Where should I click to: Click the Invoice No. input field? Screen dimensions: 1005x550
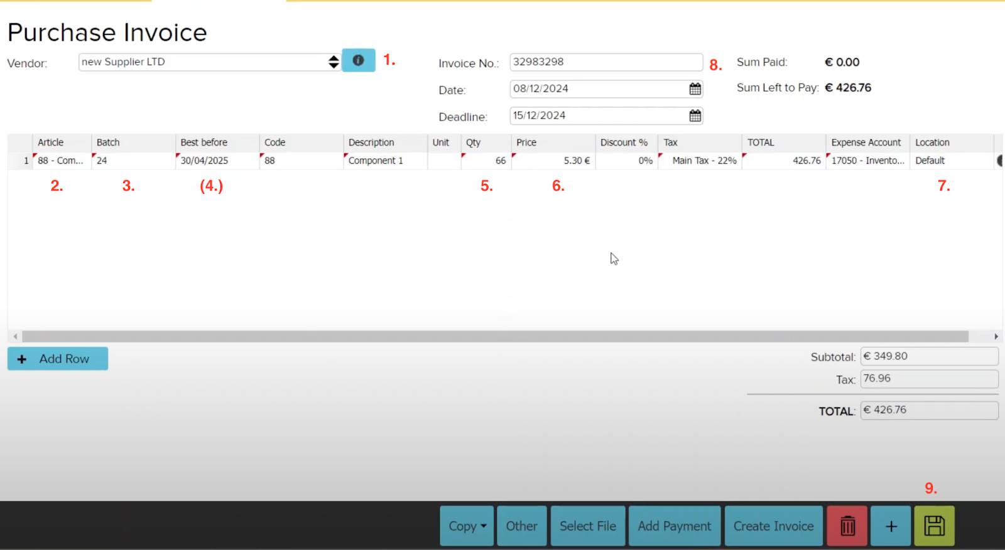tap(606, 62)
